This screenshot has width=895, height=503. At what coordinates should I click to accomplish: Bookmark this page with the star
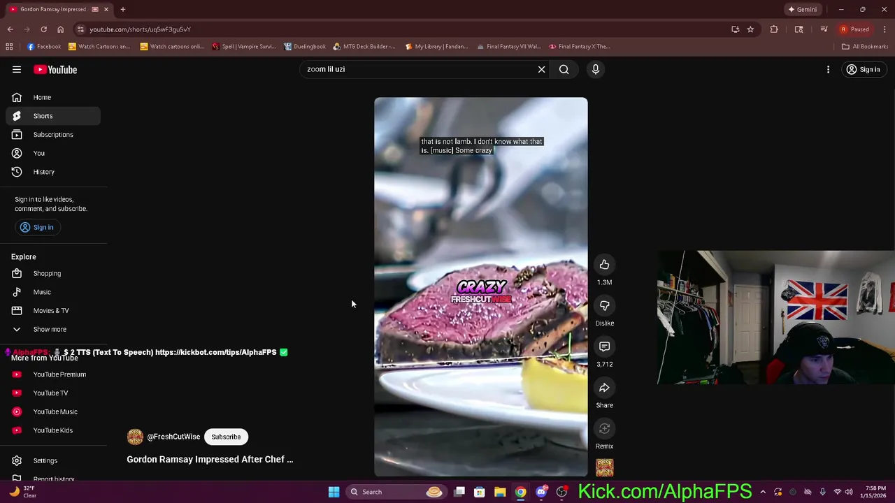[750, 29]
